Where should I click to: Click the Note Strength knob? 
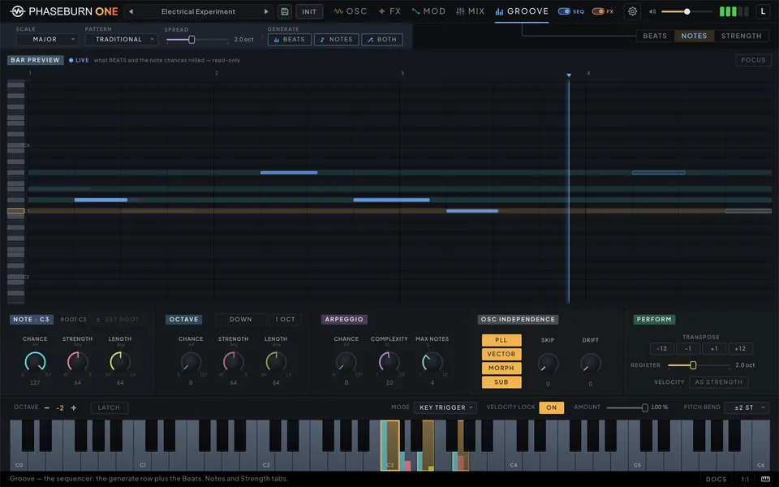click(x=78, y=362)
